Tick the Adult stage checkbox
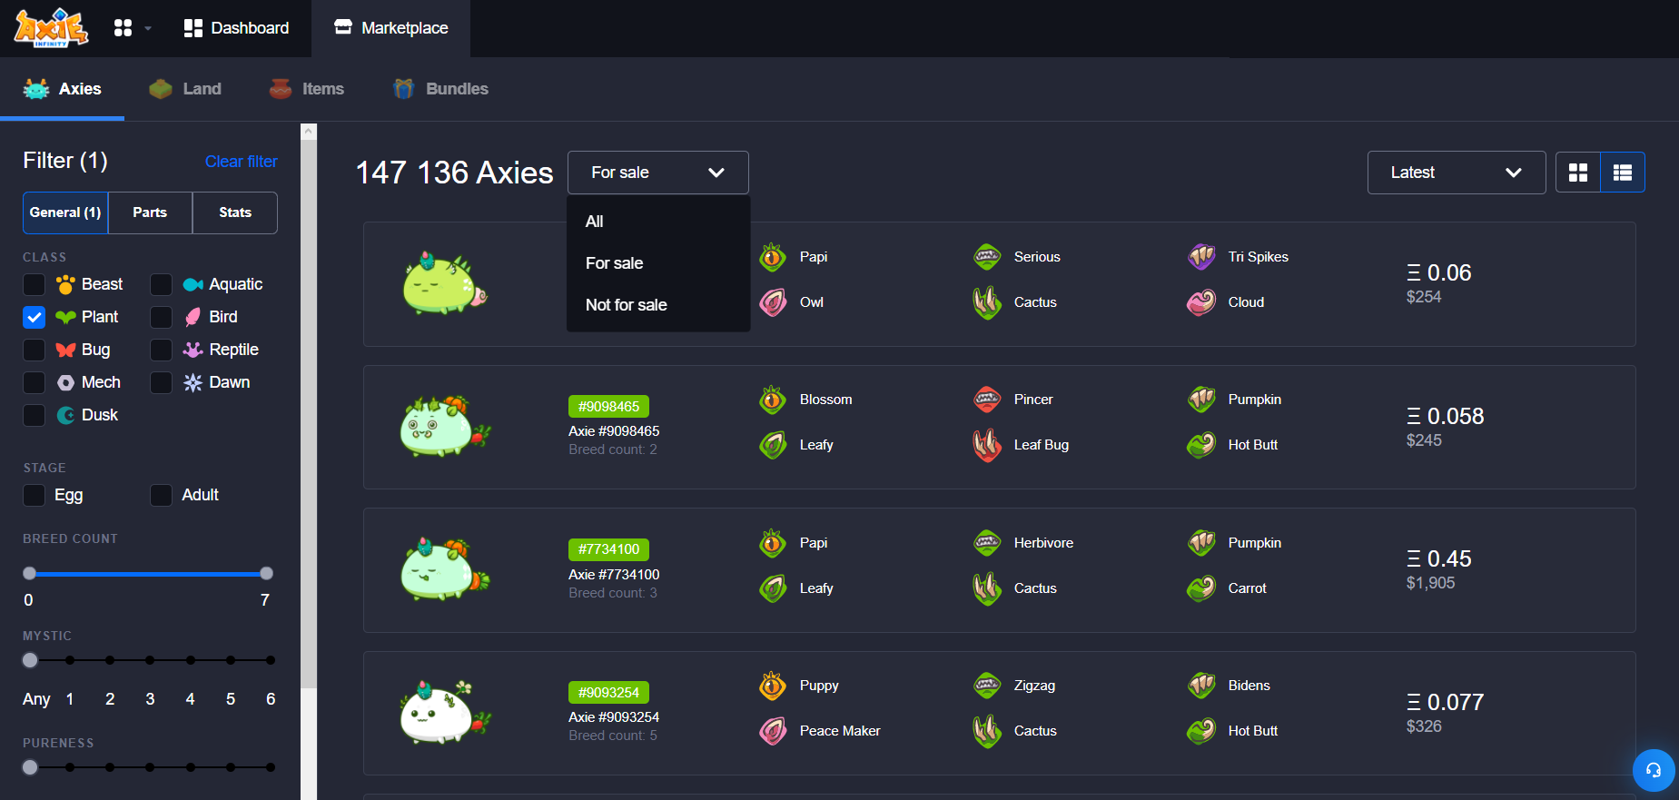Image resolution: width=1679 pixels, height=800 pixels. click(x=161, y=495)
